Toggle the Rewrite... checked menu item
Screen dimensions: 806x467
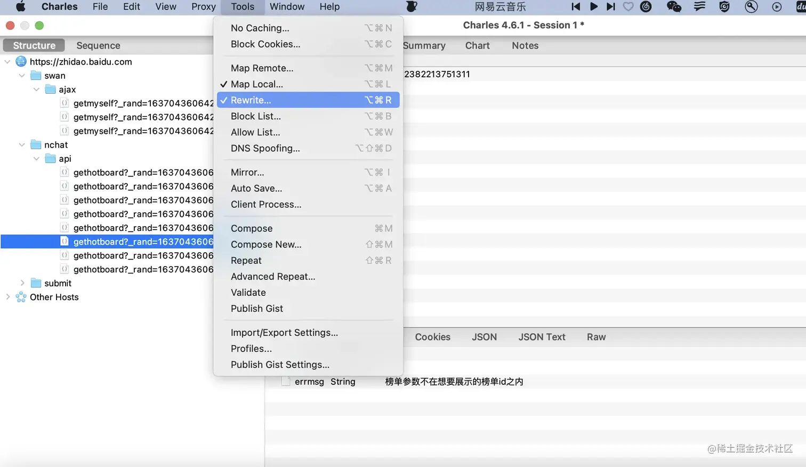308,100
